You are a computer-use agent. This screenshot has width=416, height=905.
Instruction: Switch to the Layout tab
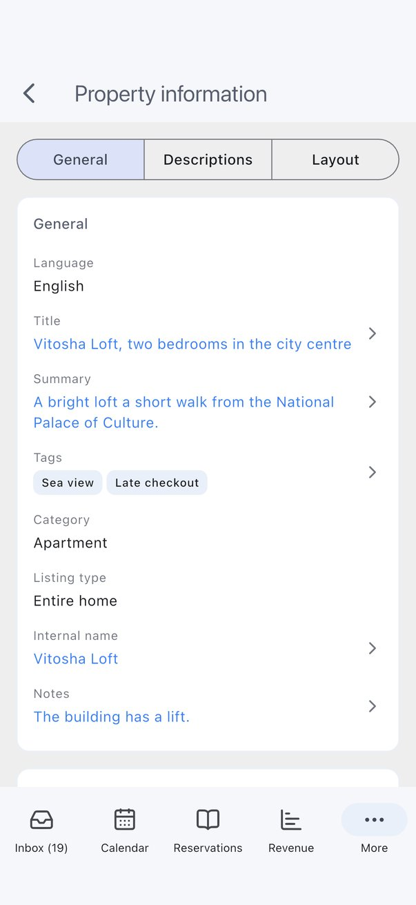[335, 159]
